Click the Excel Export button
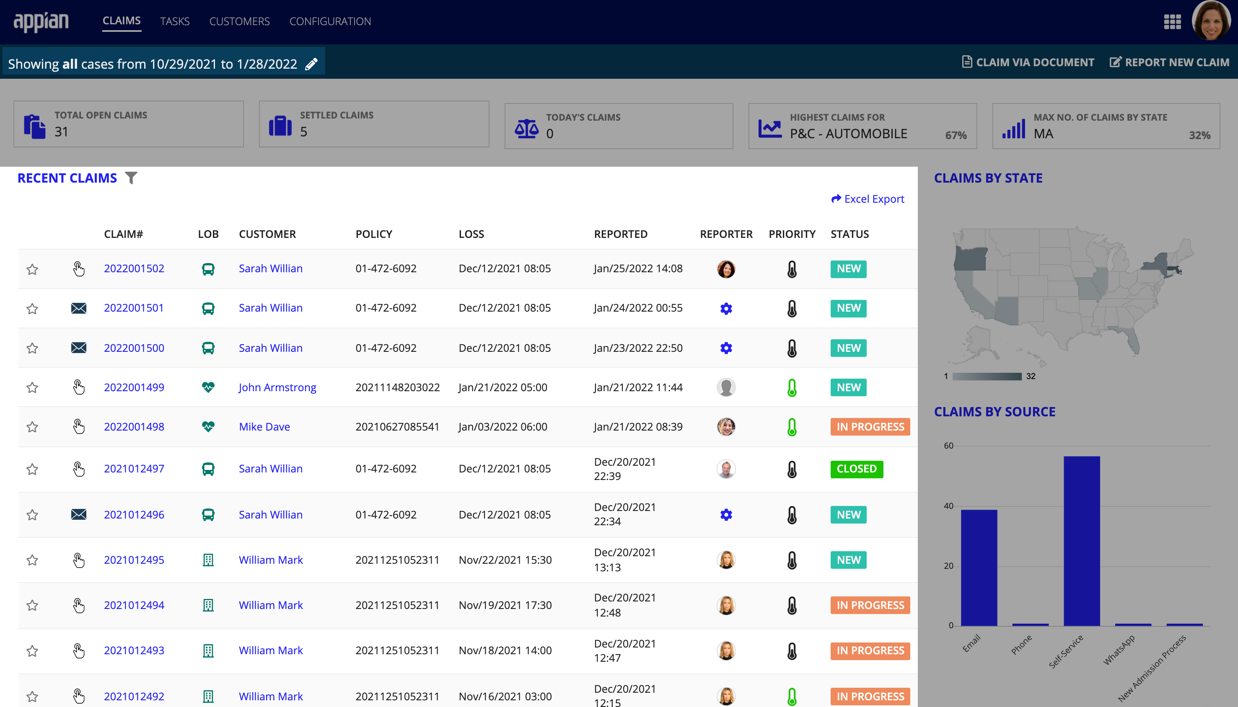1238x707 pixels. coord(867,199)
